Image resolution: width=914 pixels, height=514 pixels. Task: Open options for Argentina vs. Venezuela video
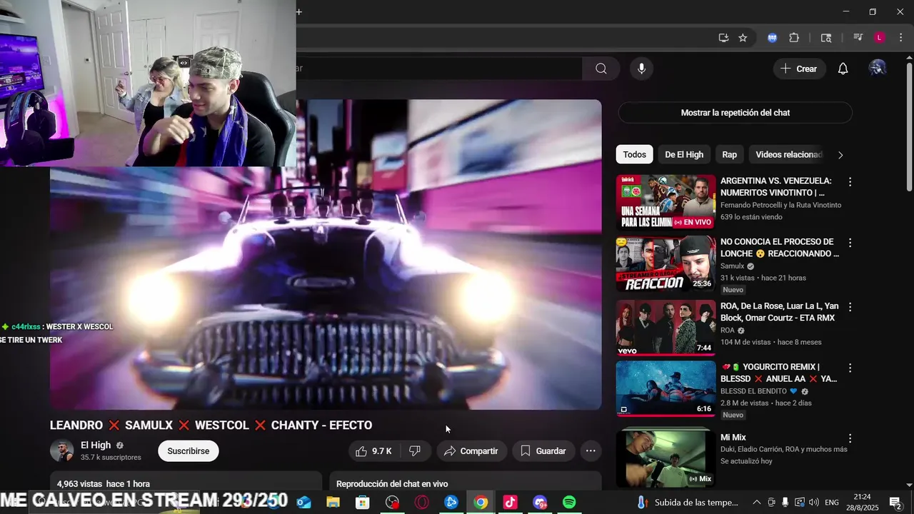click(x=850, y=182)
